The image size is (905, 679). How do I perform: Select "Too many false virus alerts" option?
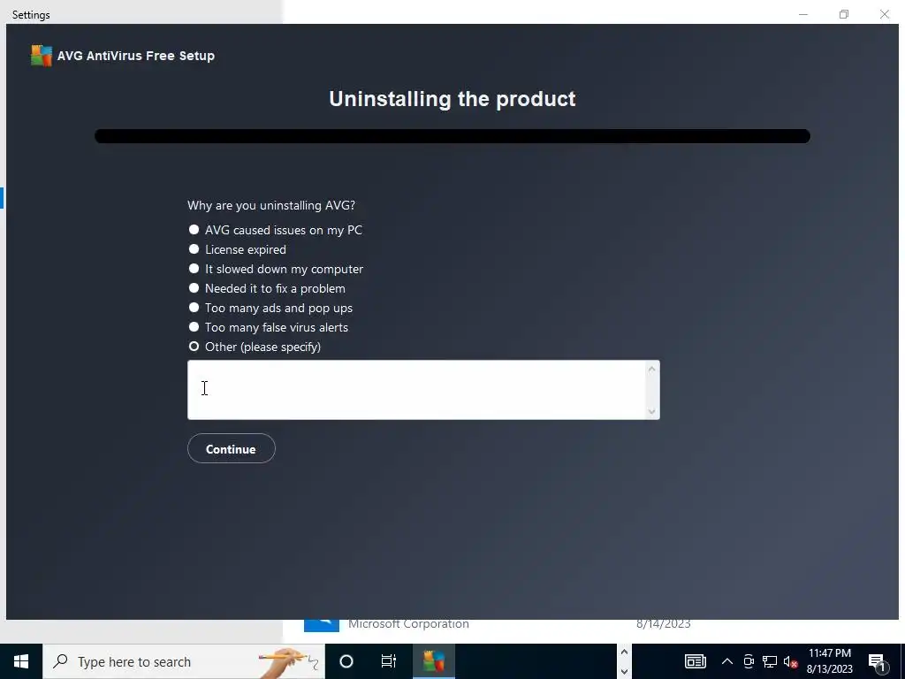(x=194, y=327)
